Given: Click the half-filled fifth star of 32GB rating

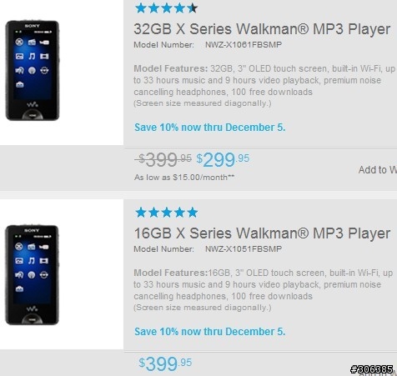Looking at the screenshot, I should click(193, 8).
